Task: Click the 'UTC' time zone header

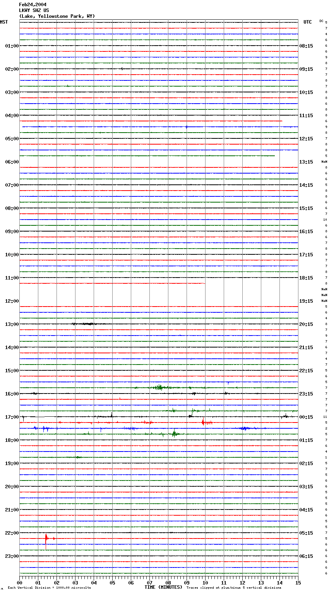Action: click(307, 22)
